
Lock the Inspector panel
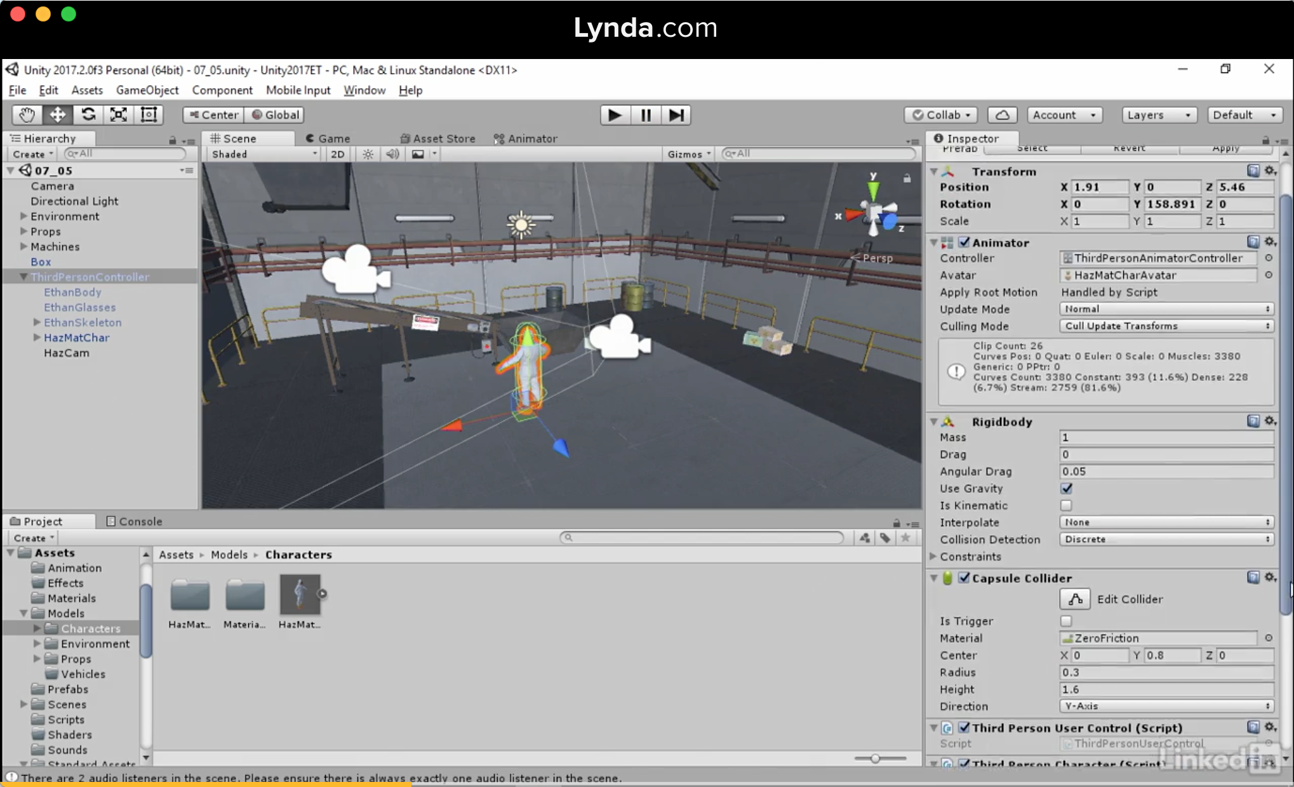(1265, 140)
